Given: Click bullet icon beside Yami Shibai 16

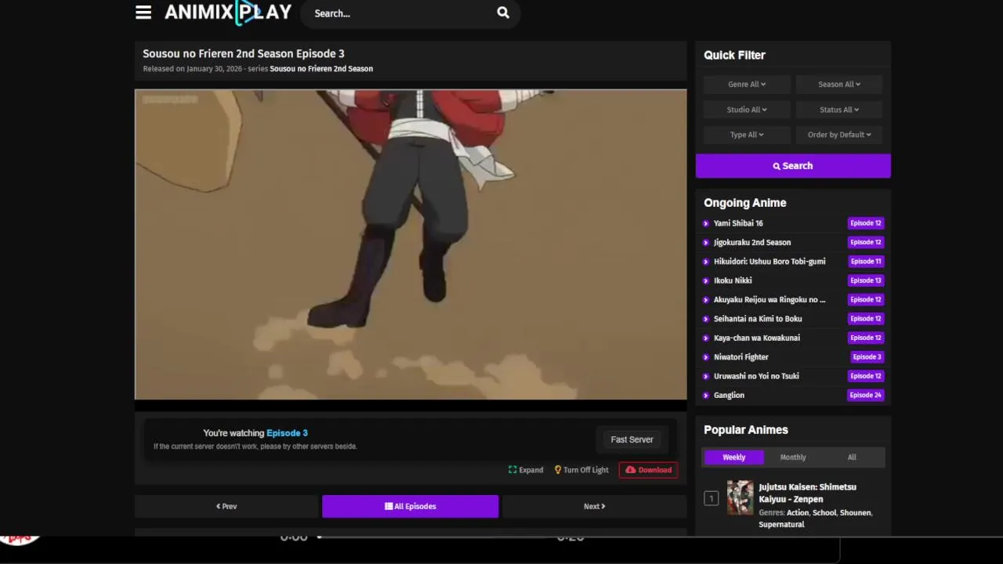Looking at the screenshot, I should 706,223.
